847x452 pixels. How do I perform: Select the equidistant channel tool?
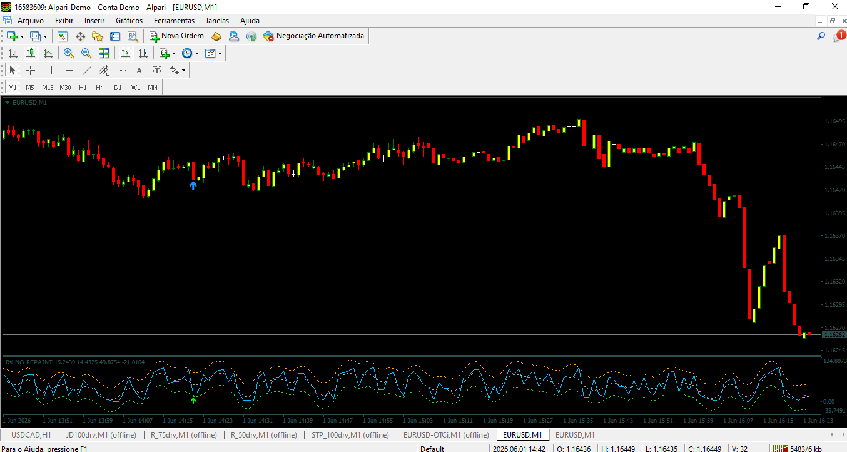pyautogui.click(x=104, y=70)
